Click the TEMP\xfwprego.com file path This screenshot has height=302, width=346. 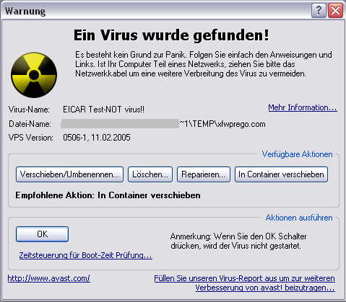click(222, 124)
